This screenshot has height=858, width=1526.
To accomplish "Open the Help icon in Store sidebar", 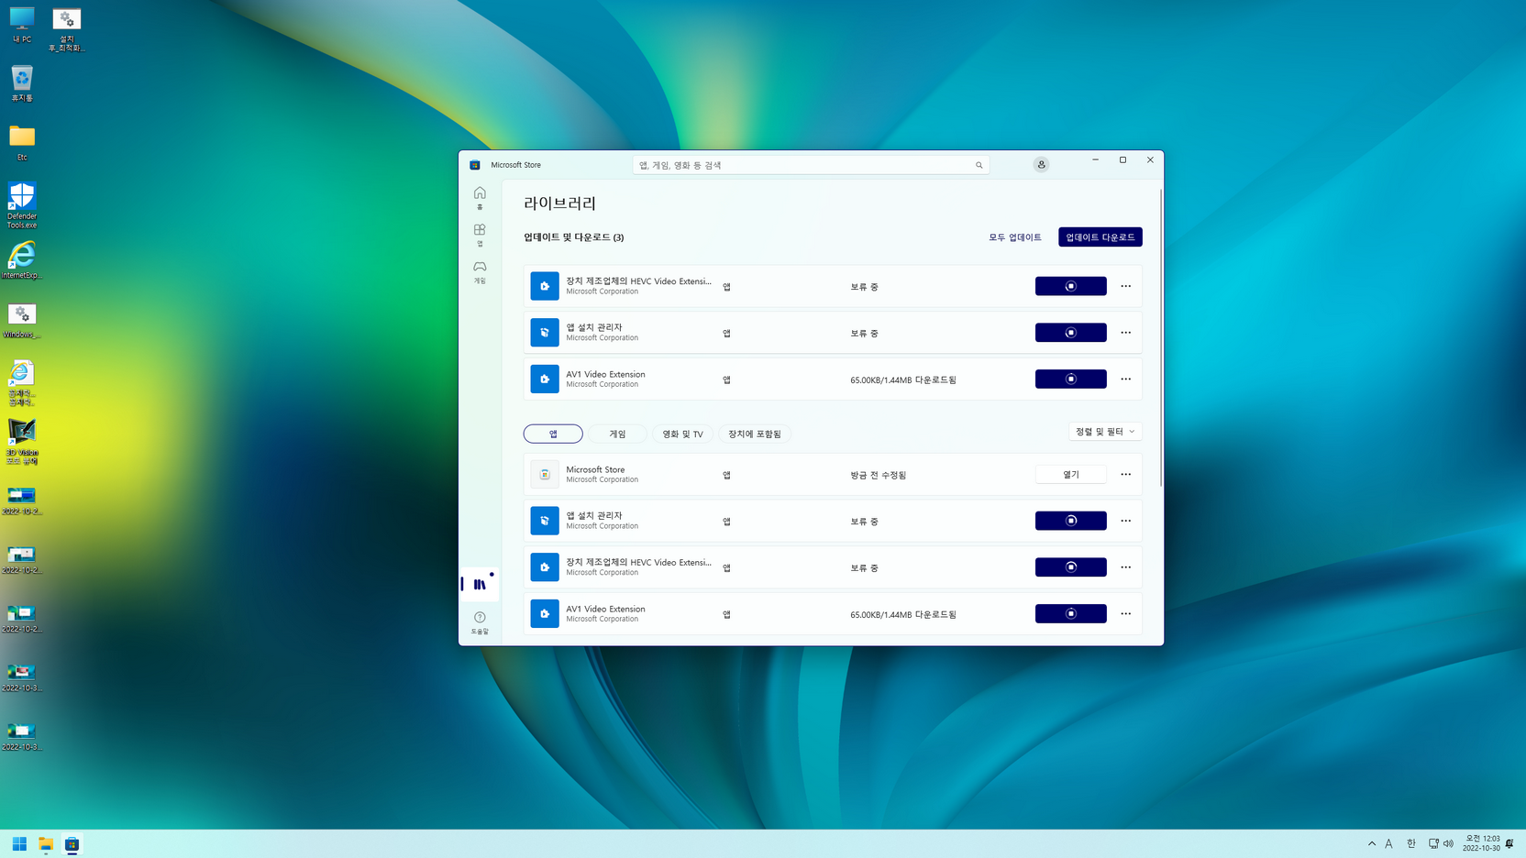I will pyautogui.click(x=480, y=622).
